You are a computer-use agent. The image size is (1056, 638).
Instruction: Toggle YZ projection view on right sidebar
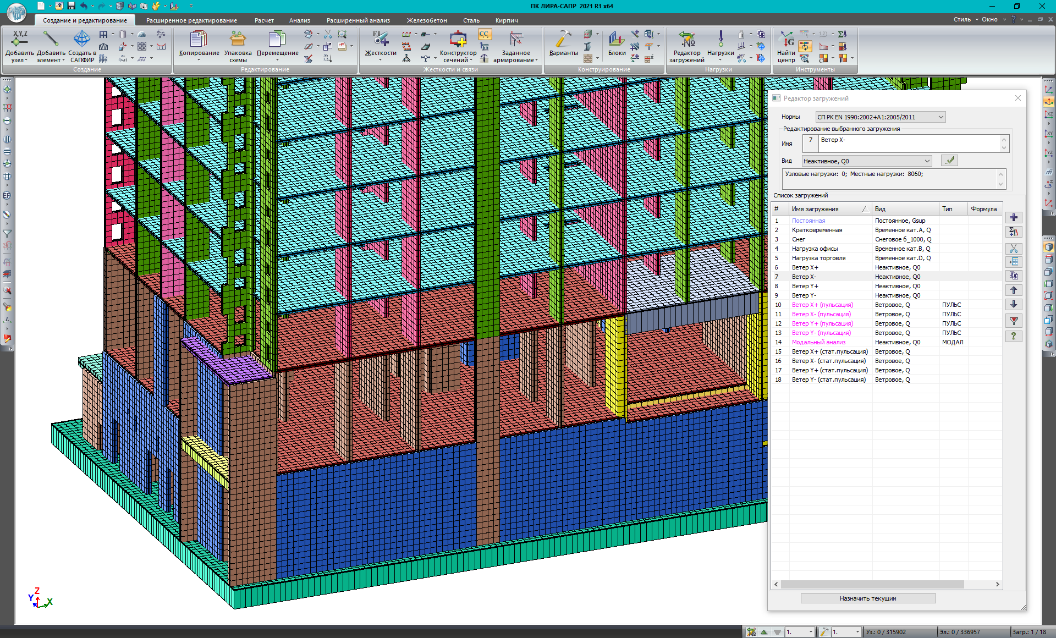pos(1049,153)
